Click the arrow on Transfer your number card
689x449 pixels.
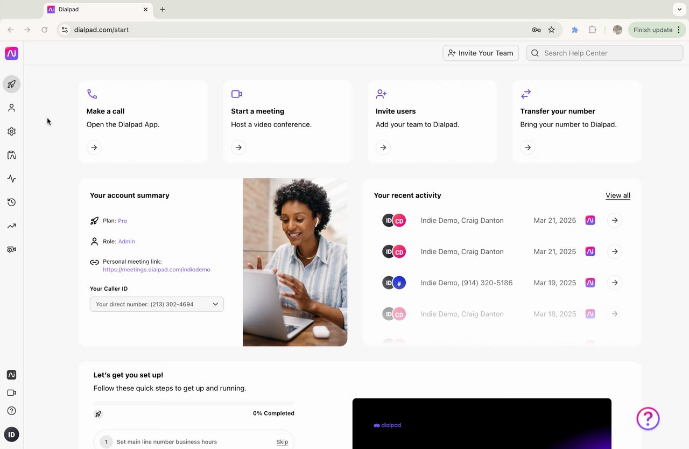click(528, 148)
